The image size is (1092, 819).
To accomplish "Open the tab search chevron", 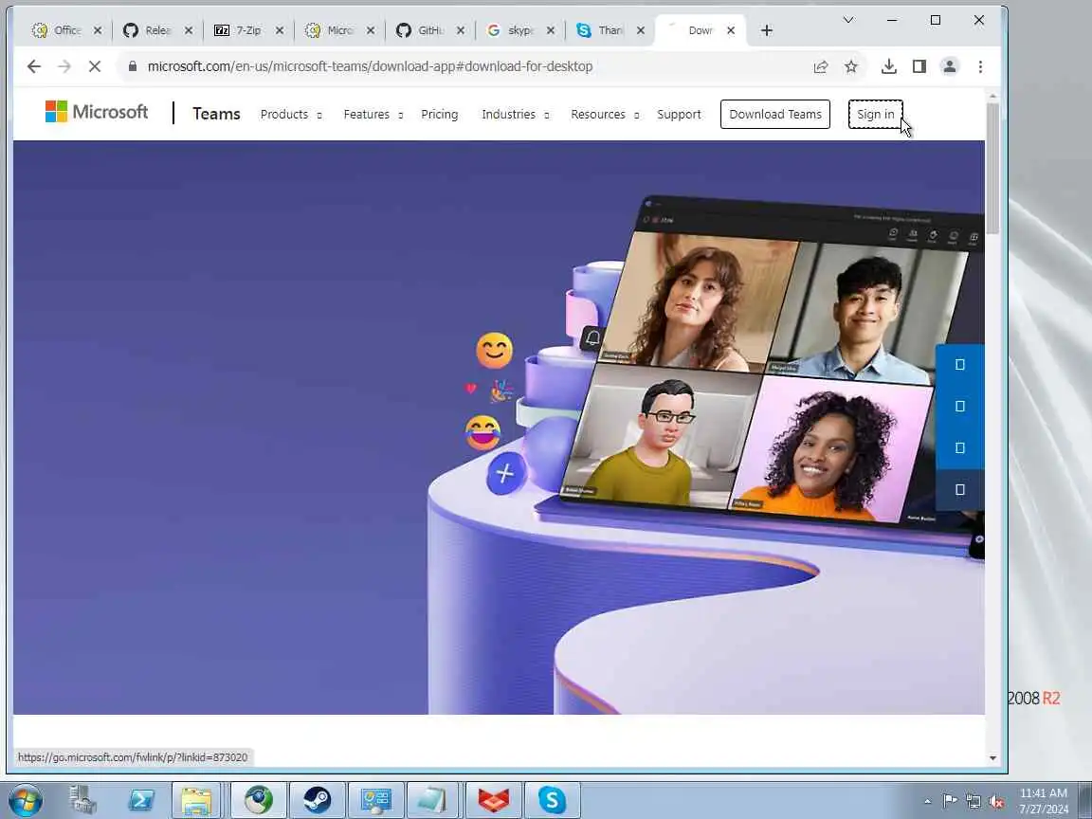I will point(848,20).
